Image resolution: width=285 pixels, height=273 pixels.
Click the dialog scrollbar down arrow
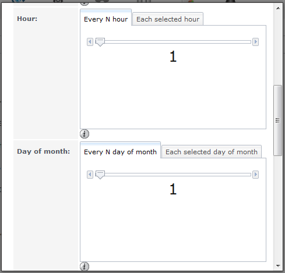(278, 265)
